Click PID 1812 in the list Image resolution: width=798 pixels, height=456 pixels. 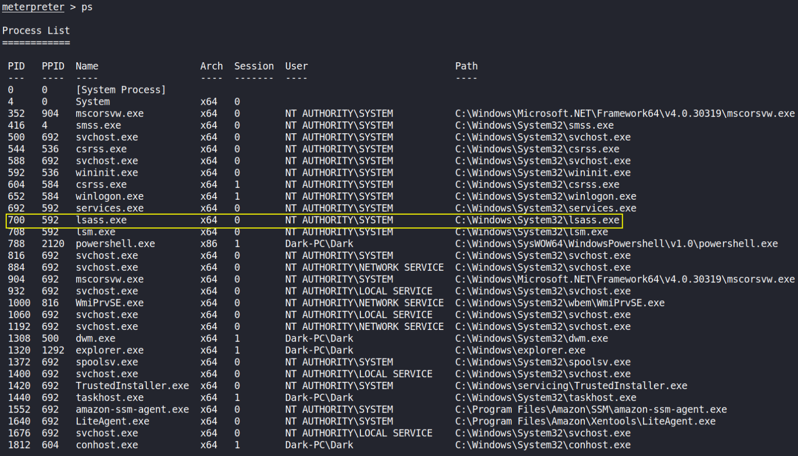pyautogui.click(x=19, y=445)
